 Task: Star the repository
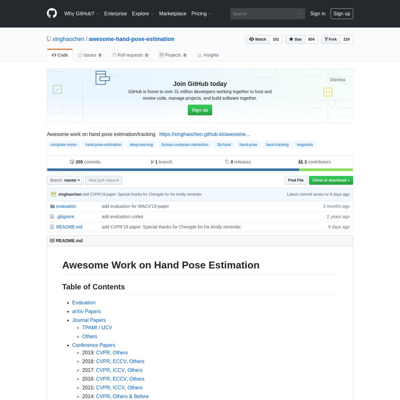295,39
